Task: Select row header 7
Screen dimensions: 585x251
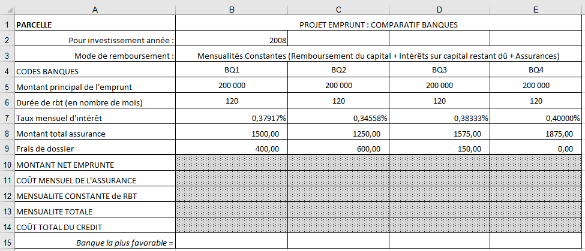Action: [x=7, y=117]
